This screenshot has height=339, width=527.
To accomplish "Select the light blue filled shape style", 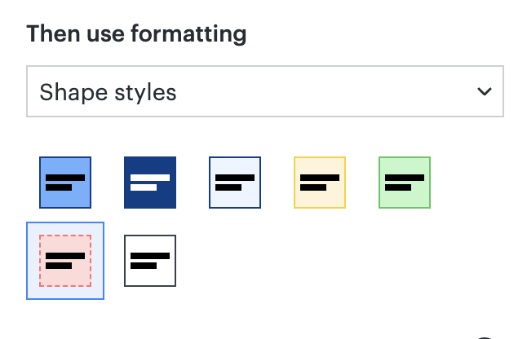I will tap(65, 183).
